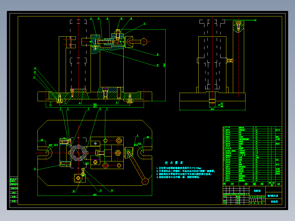Click part callout number 10

(x=34, y=169)
